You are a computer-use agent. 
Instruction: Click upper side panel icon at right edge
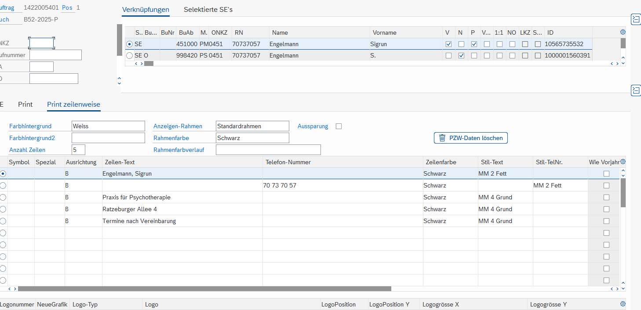(x=636, y=19)
